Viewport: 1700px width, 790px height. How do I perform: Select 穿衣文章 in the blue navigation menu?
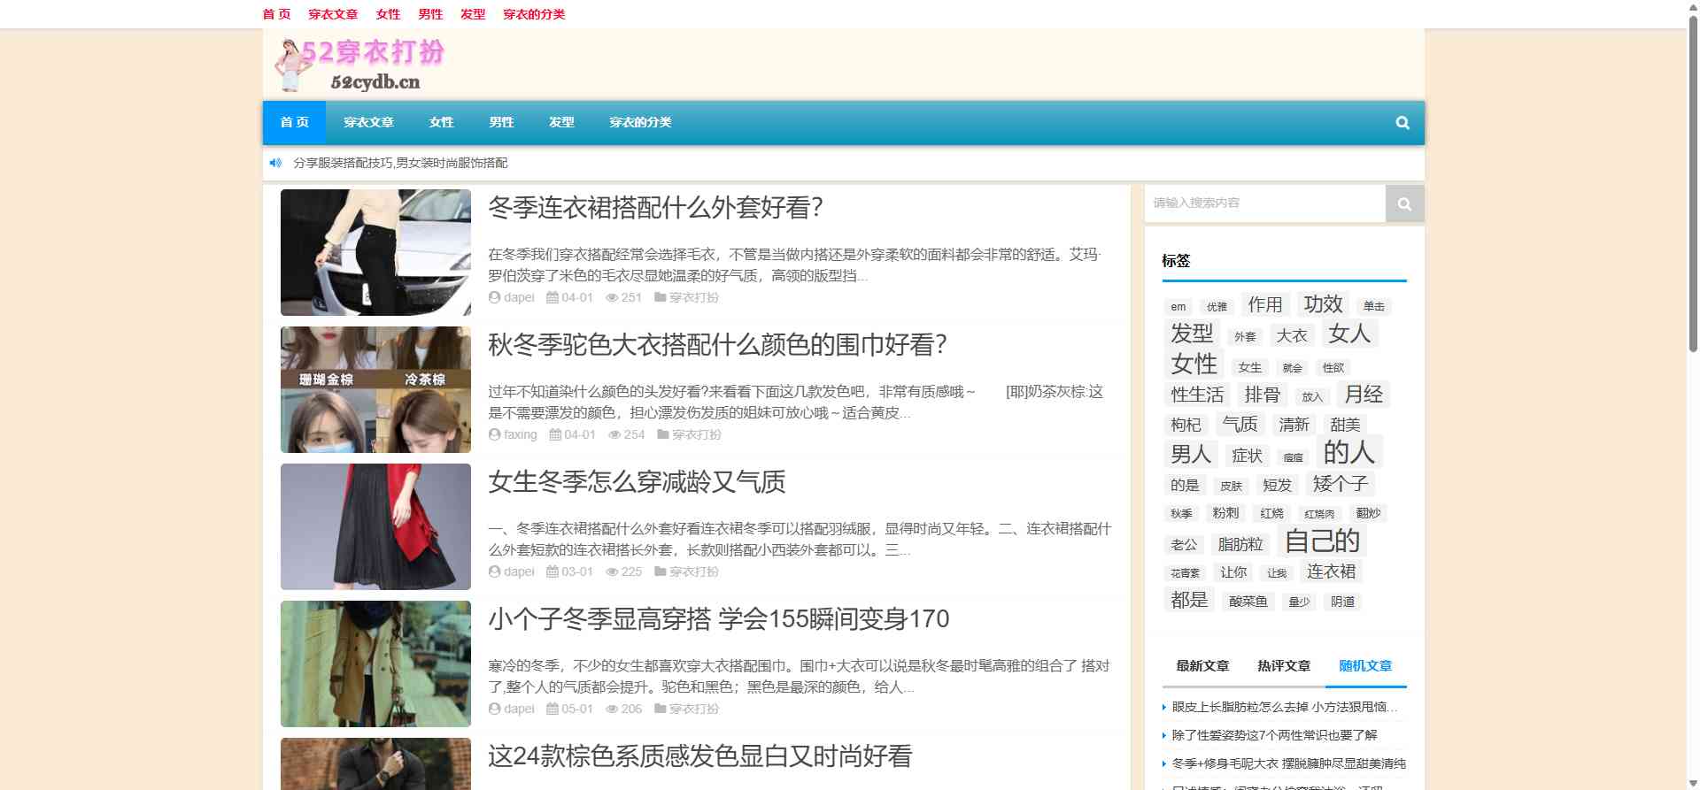(x=368, y=123)
